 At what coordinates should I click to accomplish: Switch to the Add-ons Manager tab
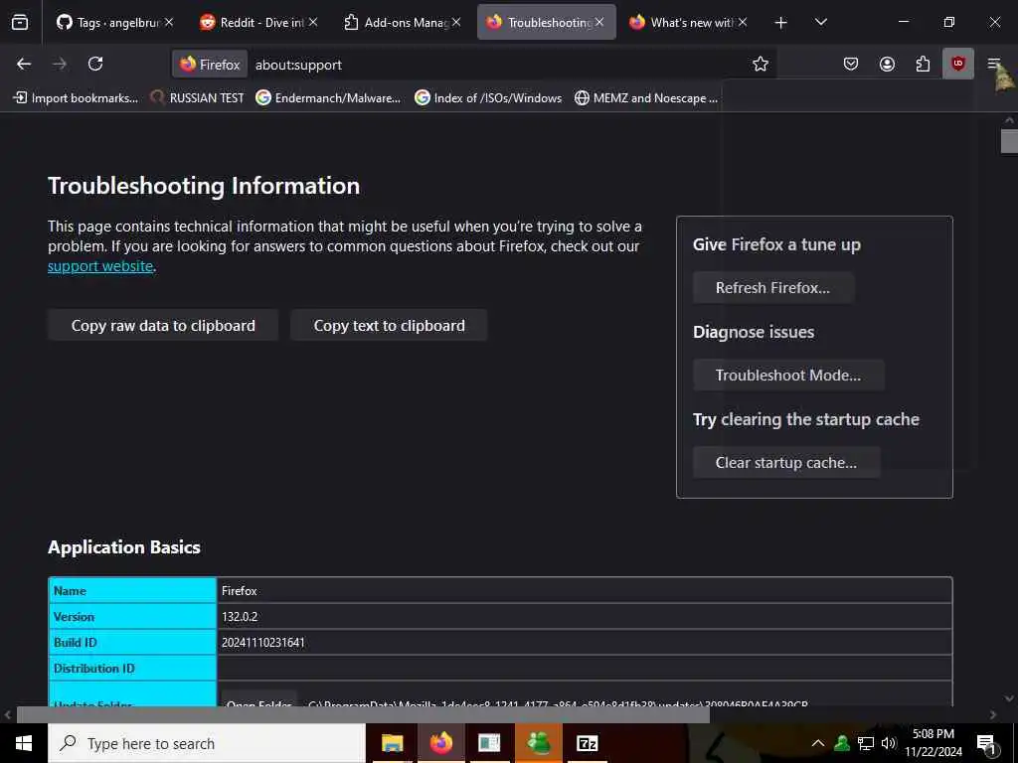(403, 22)
